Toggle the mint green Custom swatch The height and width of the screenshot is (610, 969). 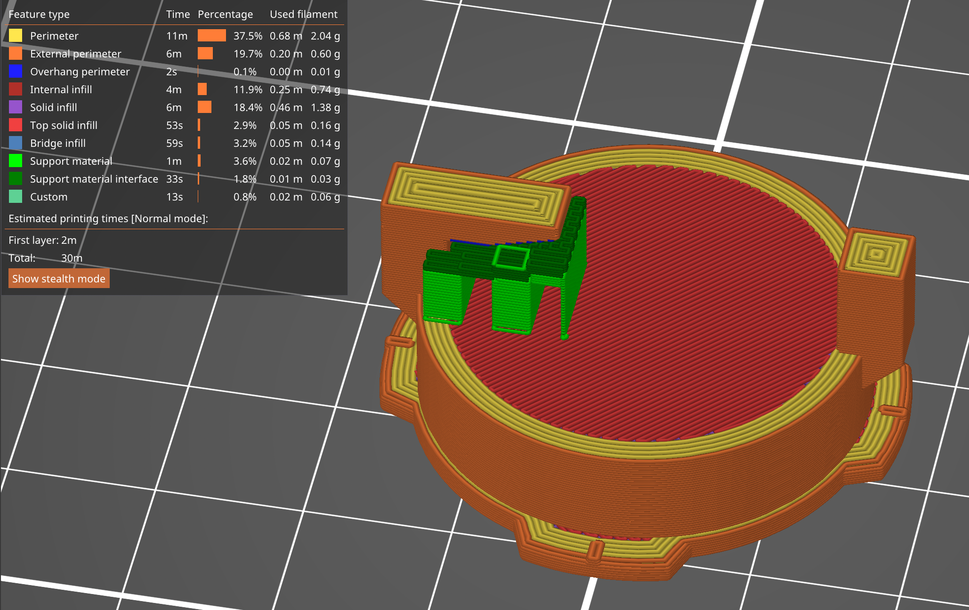pyautogui.click(x=16, y=197)
